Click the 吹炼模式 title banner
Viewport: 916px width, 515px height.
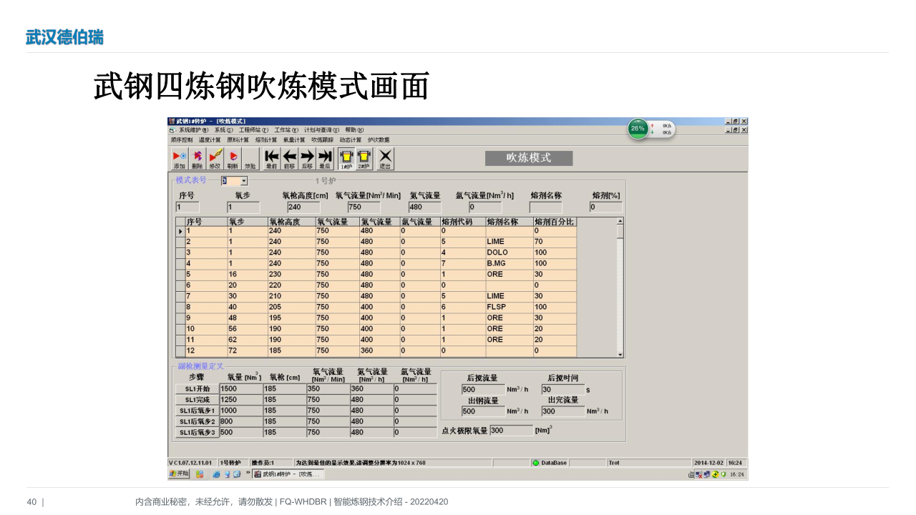click(529, 158)
